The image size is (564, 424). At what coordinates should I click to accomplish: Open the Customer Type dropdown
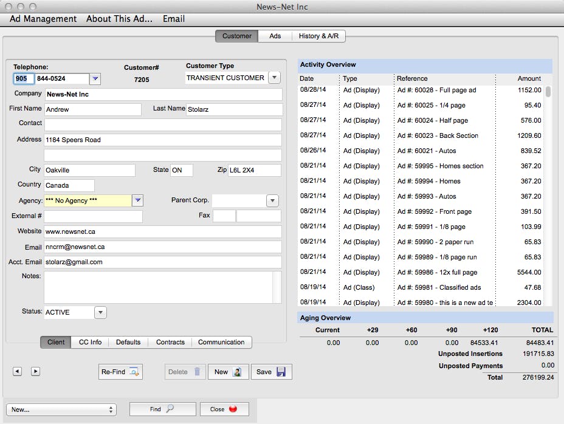(274, 78)
